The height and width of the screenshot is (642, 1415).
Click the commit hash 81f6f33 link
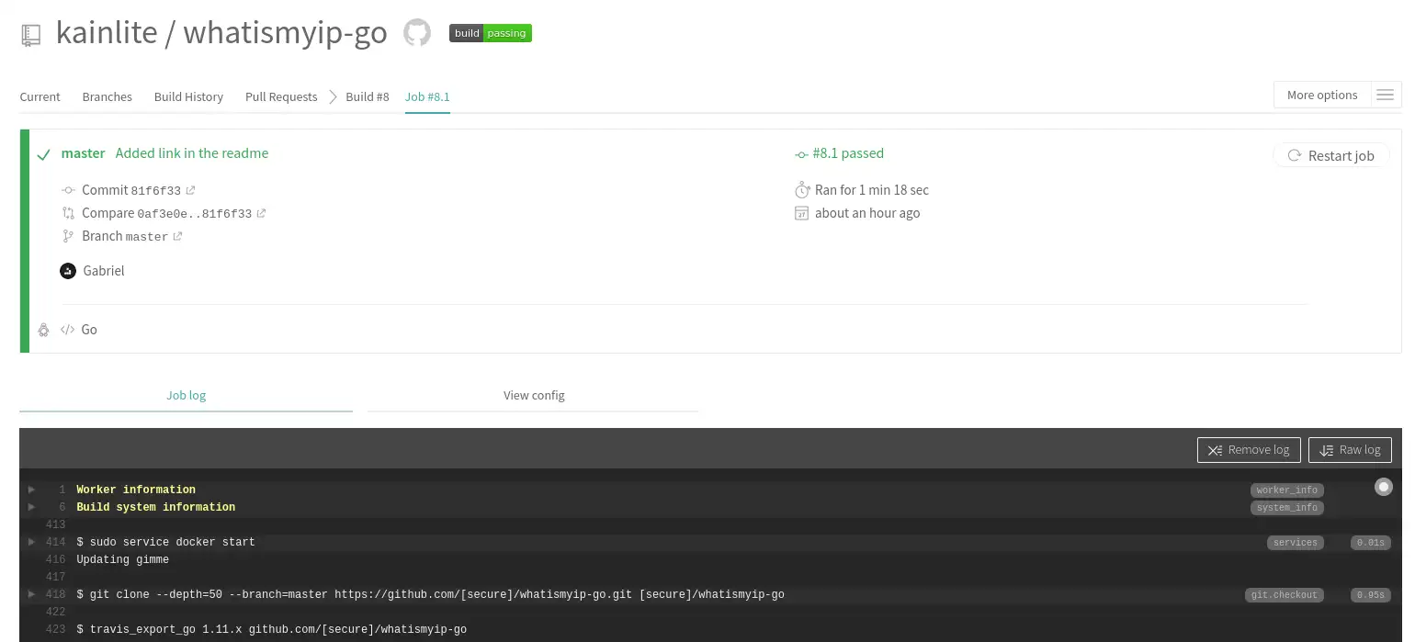tap(156, 191)
